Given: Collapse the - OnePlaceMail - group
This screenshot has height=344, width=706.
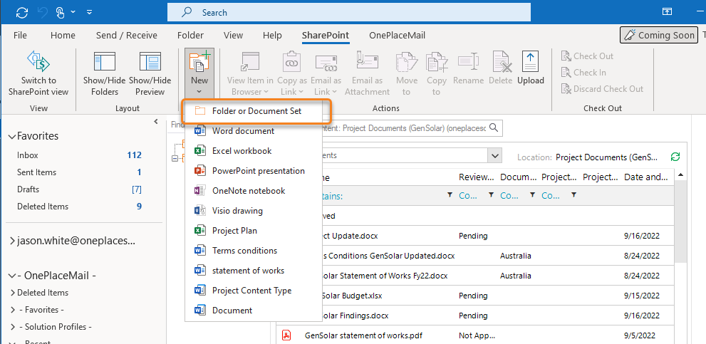Looking at the screenshot, I should click(11, 276).
